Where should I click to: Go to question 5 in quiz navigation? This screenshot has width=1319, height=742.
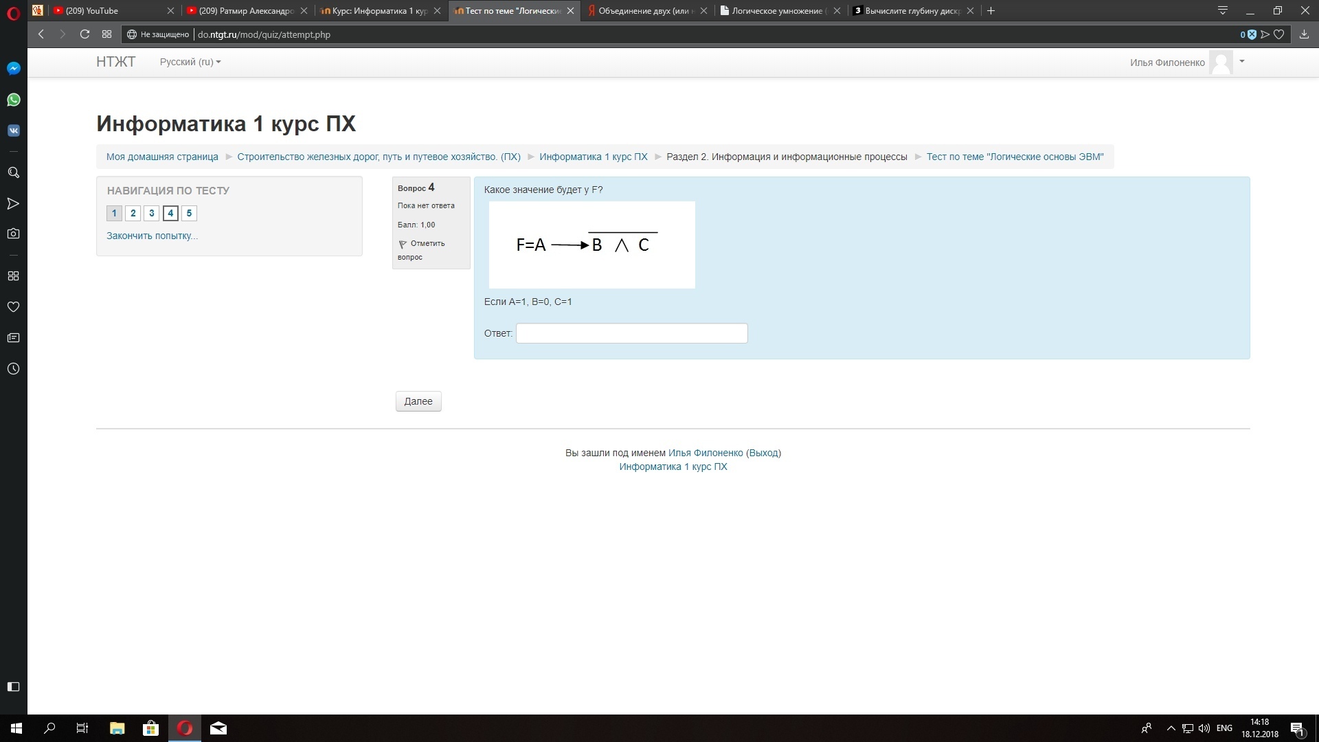[189, 213]
